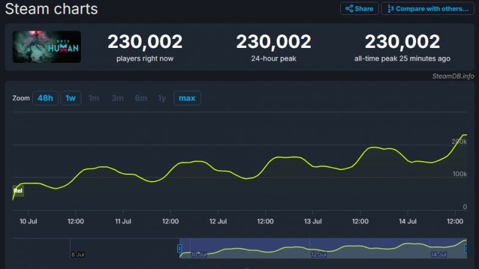Image resolution: width=479 pixels, height=269 pixels.
Task: Click the Share button
Action: (x=359, y=8)
